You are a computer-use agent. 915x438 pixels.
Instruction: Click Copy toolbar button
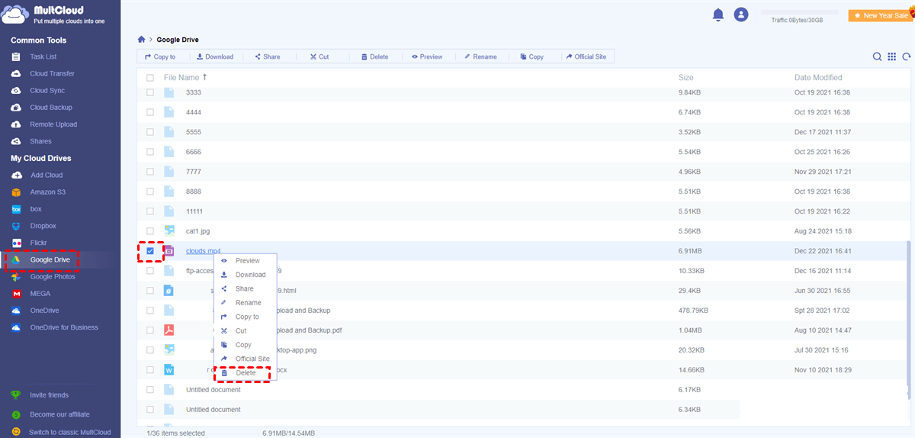click(531, 56)
